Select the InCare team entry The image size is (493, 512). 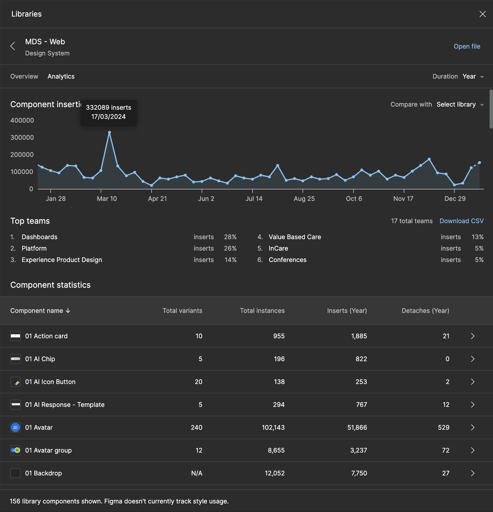278,248
